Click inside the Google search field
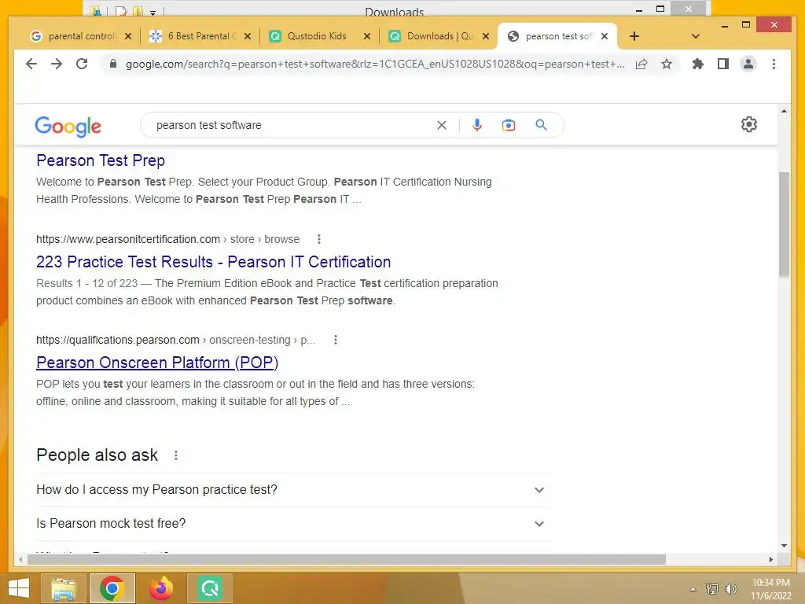Screen dimensions: 805x604 (x=292, y=125)
